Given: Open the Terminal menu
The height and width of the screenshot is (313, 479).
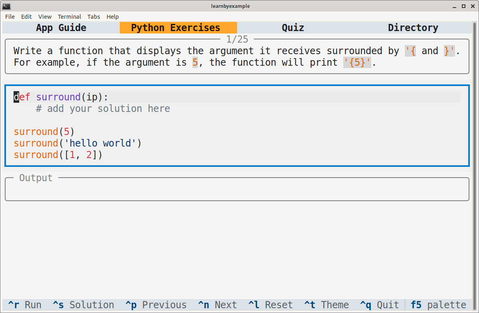Looking at the screenshot, I should tap(69, 17).
